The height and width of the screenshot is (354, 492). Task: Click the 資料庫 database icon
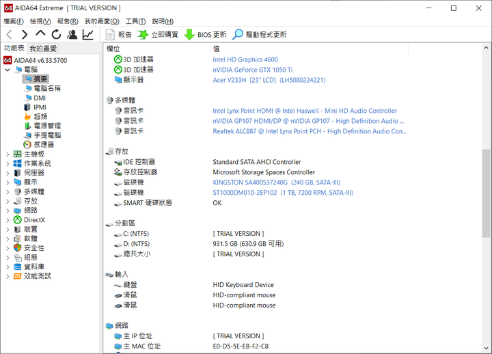(x=18, y=267)
